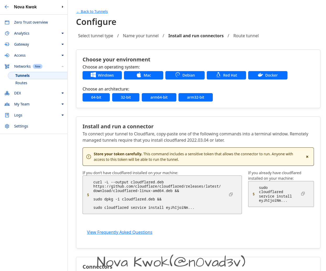The image size is (326, 271).
Task: Select Tunnels under Networks
Action: coord(38,76)
